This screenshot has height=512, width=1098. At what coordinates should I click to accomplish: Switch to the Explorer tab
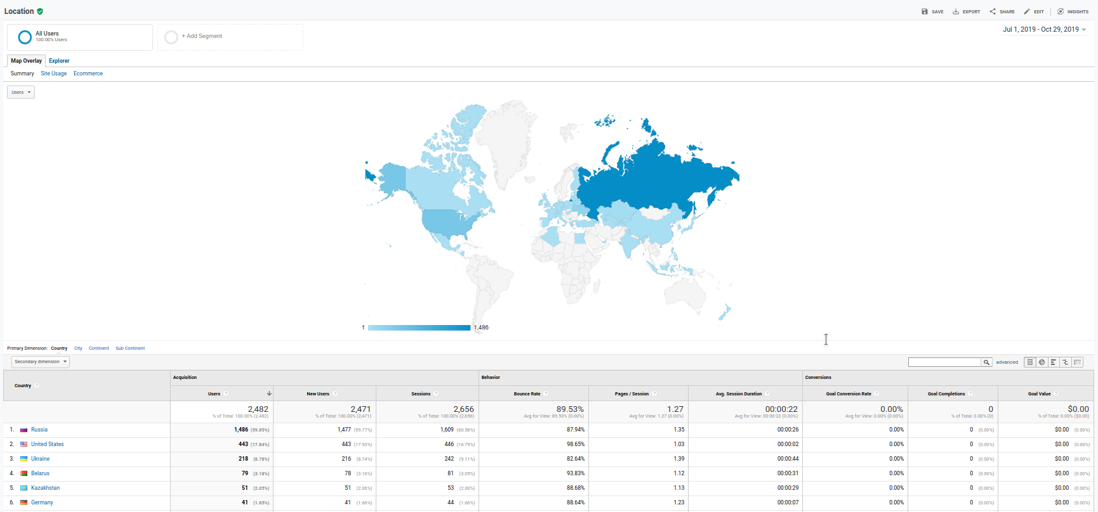pyautogui.click(x=59, y=61)
